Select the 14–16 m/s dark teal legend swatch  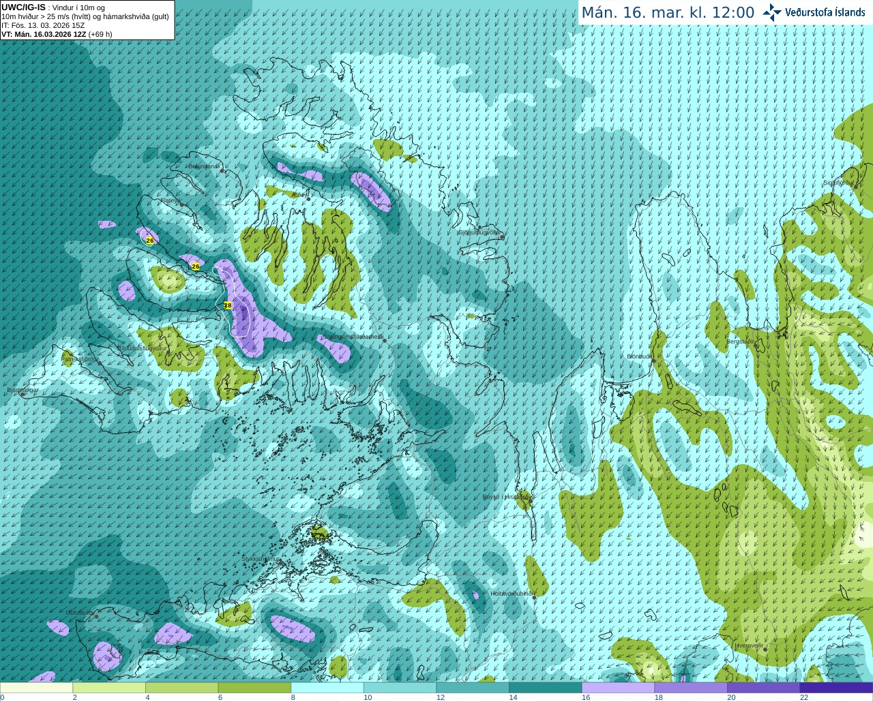click(x=546, y=688)
